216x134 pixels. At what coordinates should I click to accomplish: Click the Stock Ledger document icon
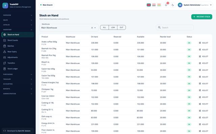(4, 69)
